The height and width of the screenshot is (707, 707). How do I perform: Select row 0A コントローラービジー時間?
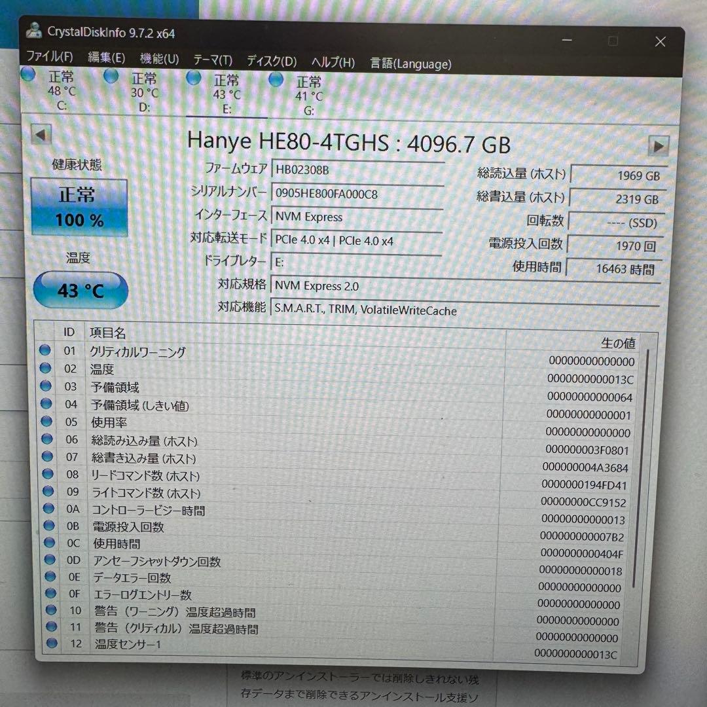pyautogui.click(x=335, y=513)
